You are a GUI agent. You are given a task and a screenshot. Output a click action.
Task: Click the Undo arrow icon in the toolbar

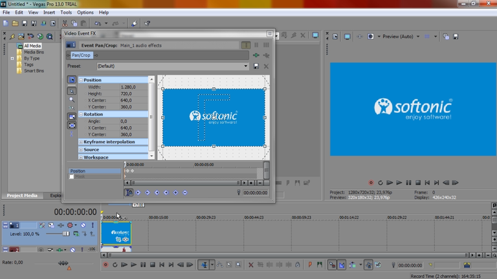pyautogui.click(x=98, y=23)
